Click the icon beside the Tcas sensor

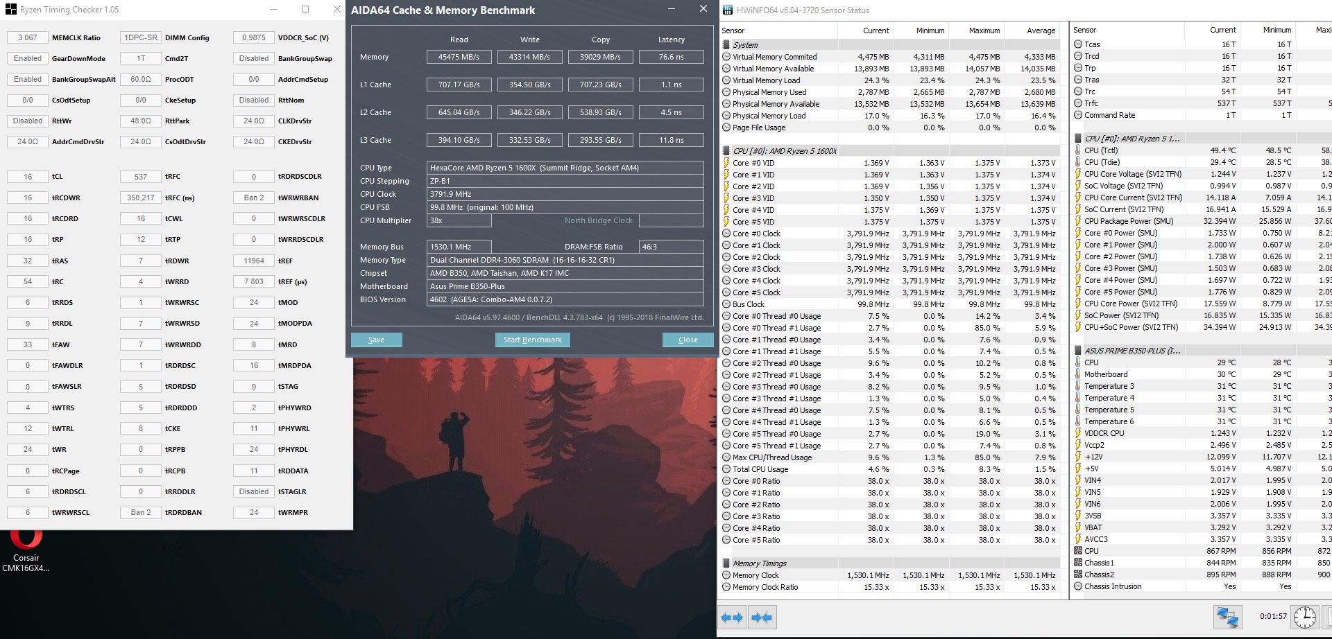(1078, 44)
